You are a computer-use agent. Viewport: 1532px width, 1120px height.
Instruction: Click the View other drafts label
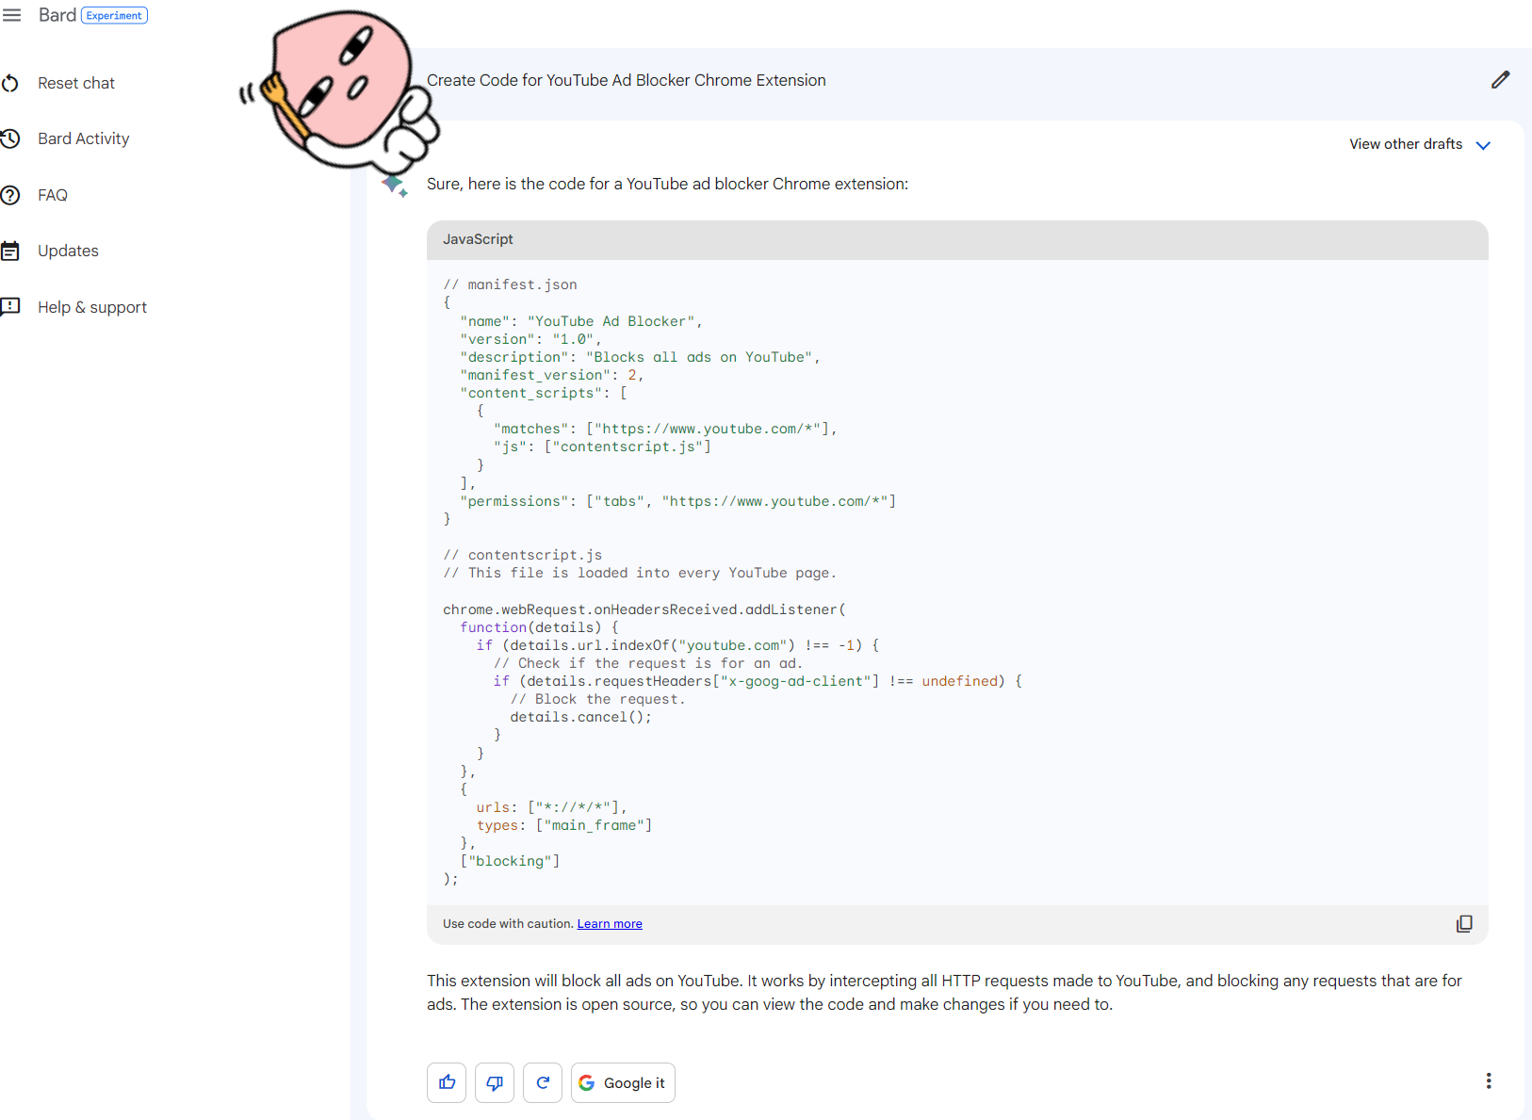[1406, 144]
